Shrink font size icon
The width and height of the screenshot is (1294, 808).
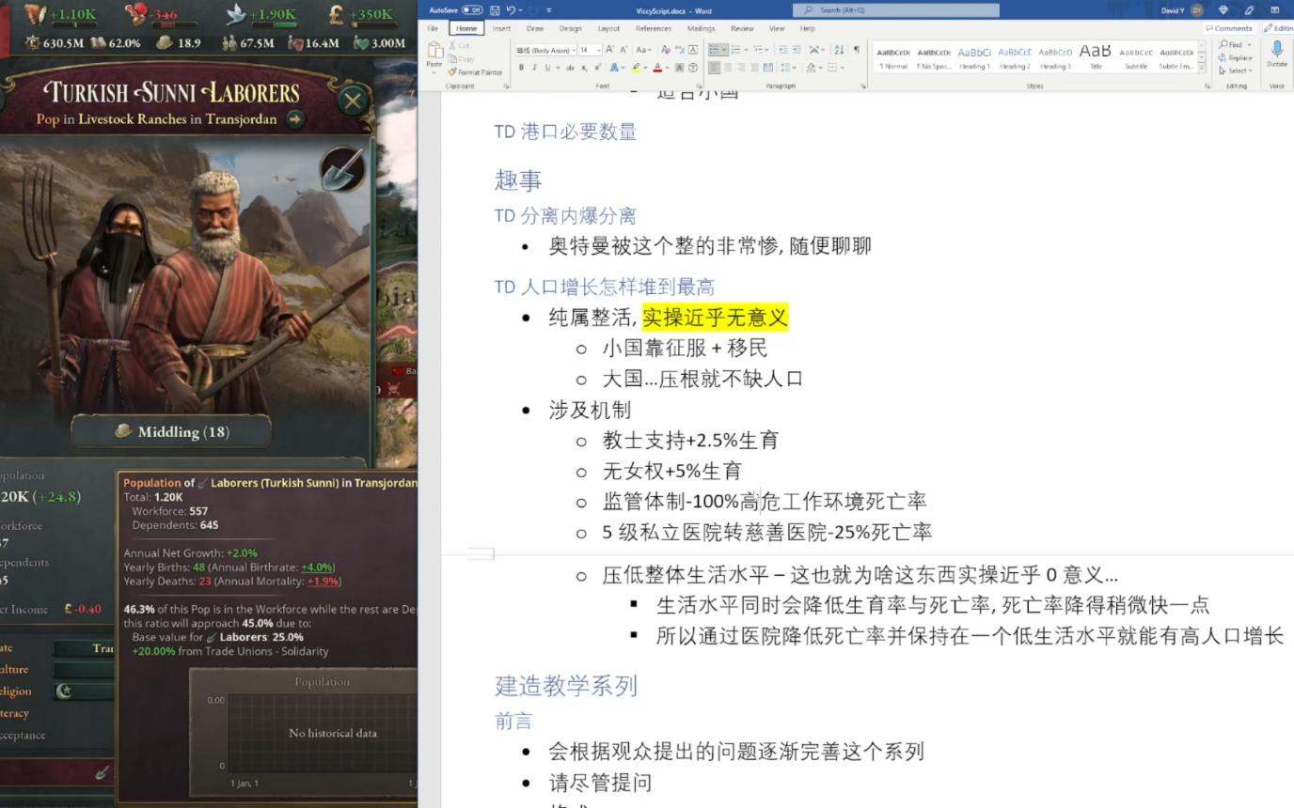tap(623, 50)
